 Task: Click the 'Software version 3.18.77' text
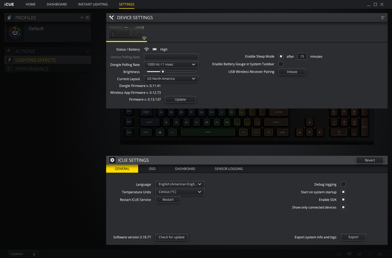tap(132, 237)
